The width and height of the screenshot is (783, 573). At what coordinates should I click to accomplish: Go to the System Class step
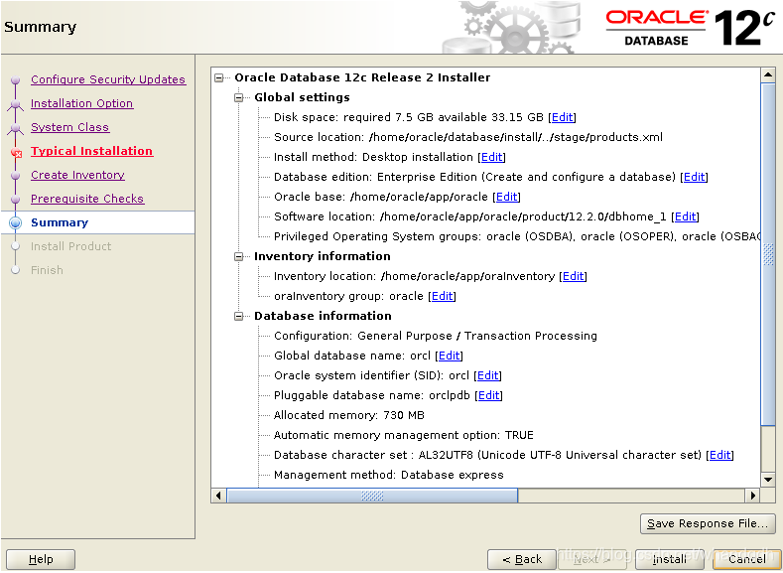[69, 127]
